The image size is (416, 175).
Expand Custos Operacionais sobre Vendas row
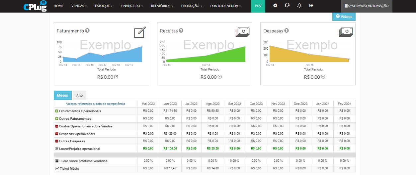point(56,126)
